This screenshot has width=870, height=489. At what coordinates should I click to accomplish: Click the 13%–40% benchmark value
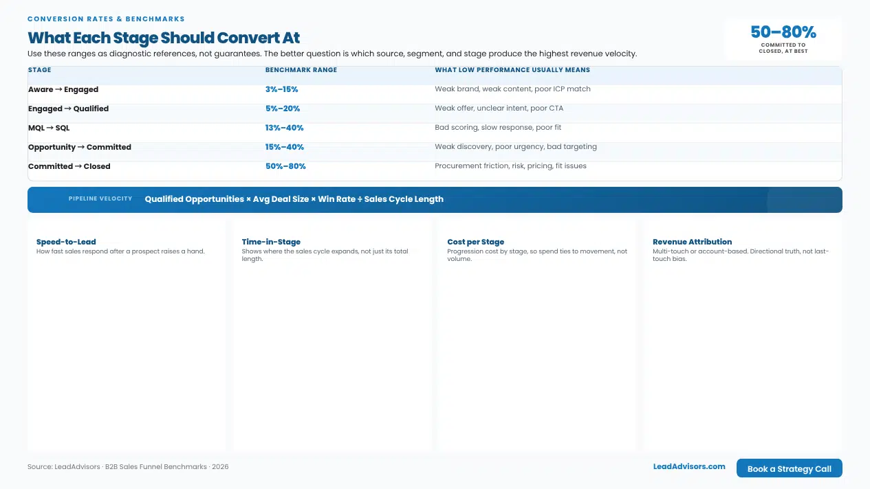point(285,128)
